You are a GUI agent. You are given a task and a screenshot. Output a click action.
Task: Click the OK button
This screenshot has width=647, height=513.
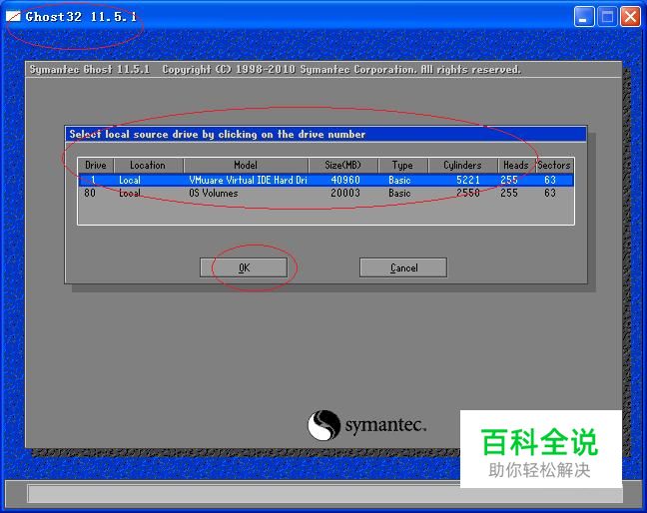tap(244, 267)
